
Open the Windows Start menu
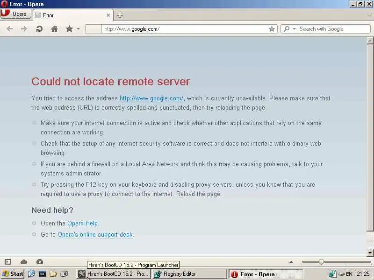coord(13,274)
